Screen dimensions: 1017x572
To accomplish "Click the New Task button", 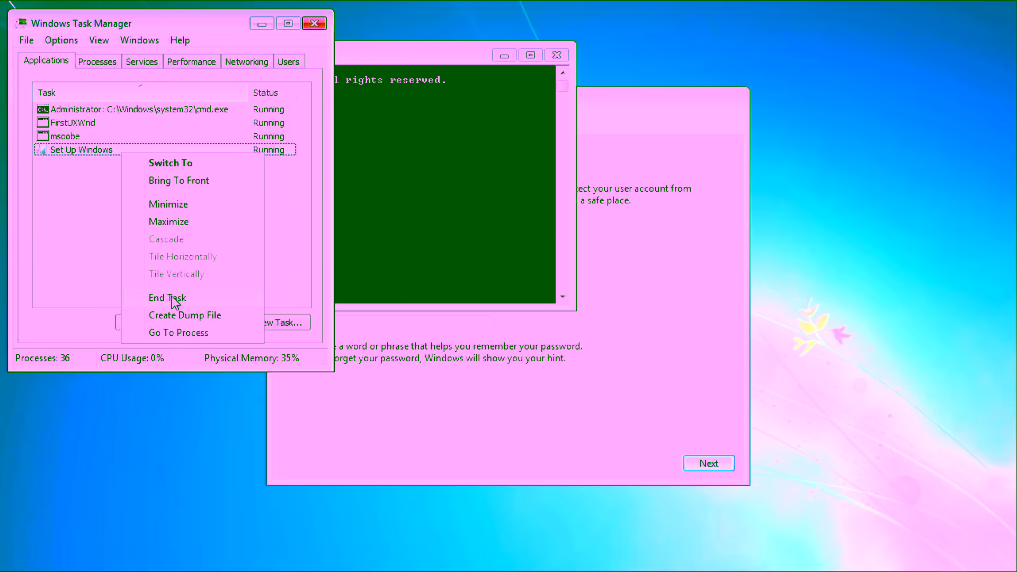I will tap(286, 322).
